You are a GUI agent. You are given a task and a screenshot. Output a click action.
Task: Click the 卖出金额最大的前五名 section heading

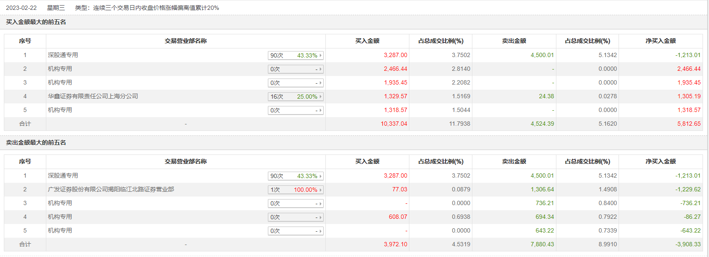[x=36, y=142]
